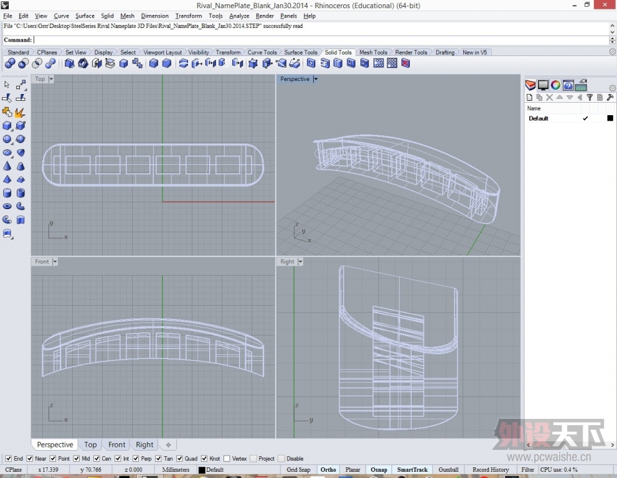Image resolution: width=617 pixels, height=478 pixels.
Task: Toggle the Quad osnap checkbox
Action: coord(179,458)
